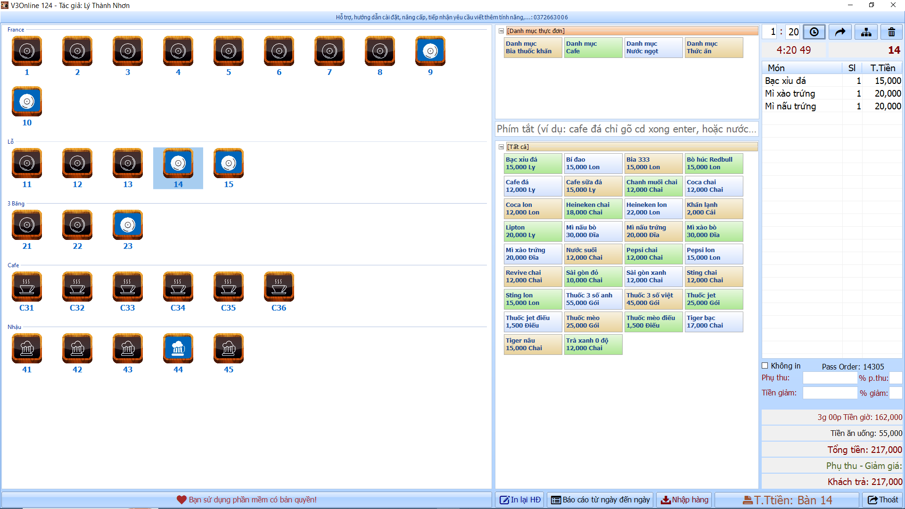The width and height of the screenshot is (905, 509).
Task: Open occupied billiard table 23
Action: tap(128, 225)
